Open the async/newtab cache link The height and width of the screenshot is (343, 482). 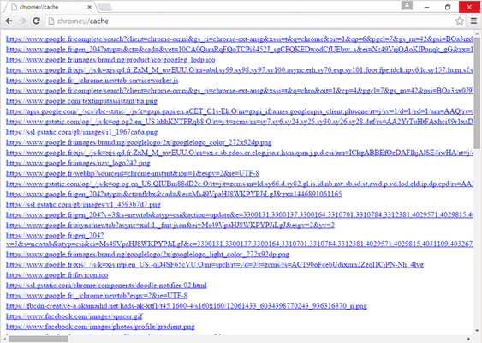(170, 225)
